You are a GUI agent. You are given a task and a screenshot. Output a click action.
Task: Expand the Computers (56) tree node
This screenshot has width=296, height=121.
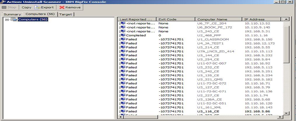(7, 20)
